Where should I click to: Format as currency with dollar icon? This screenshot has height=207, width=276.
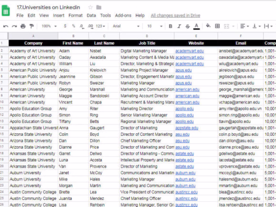65,26
